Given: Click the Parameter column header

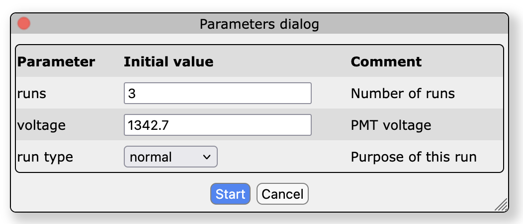Looking at the screenshot, I should coord(56,62).
